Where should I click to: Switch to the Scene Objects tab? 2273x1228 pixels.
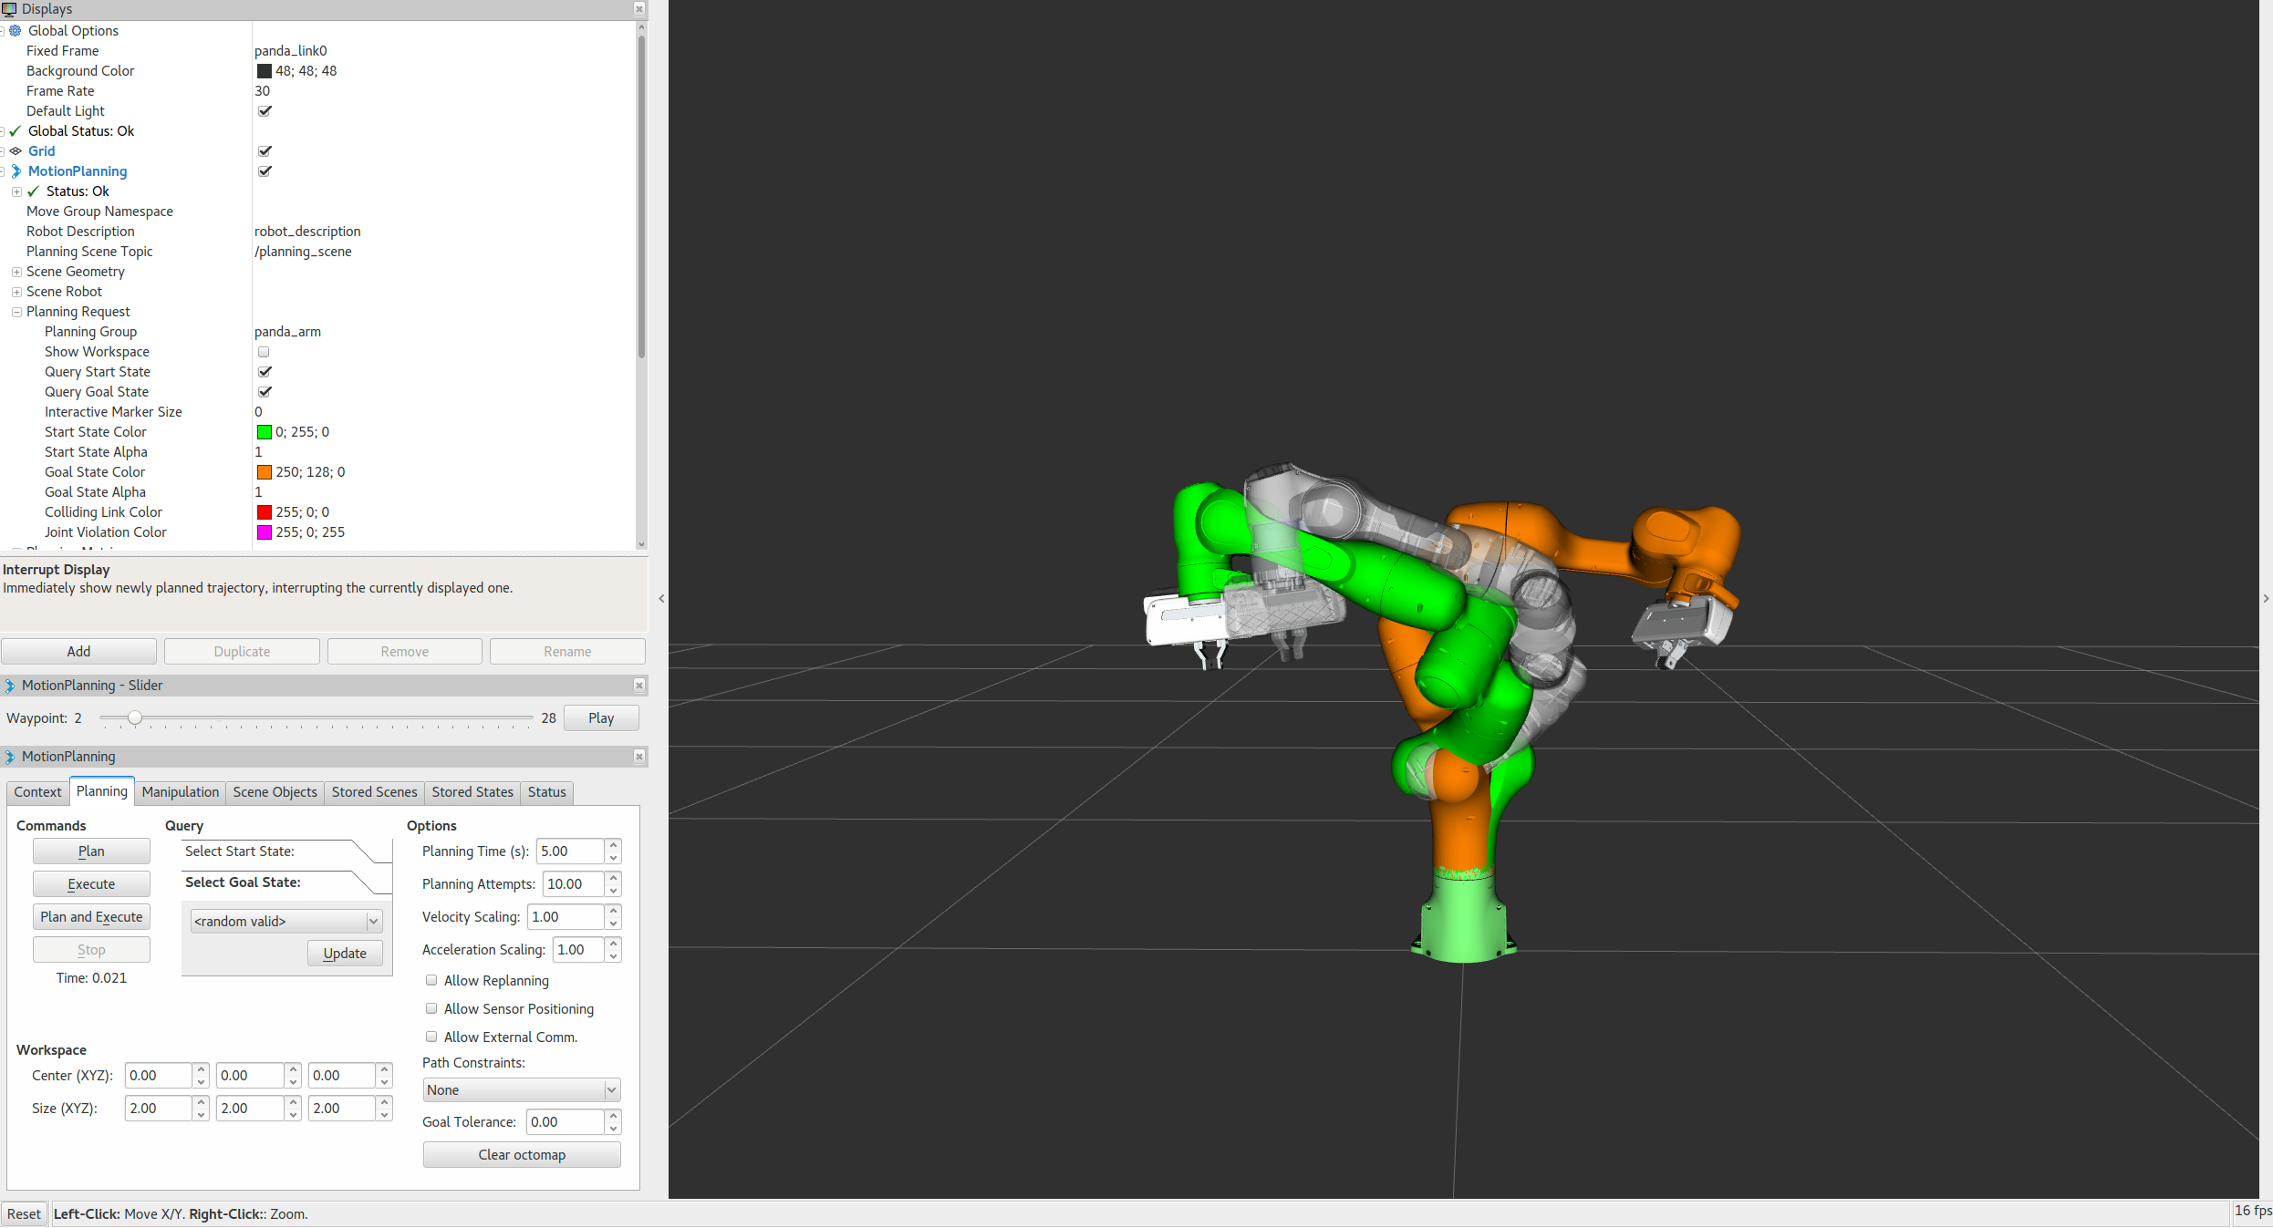click(275, 792)
